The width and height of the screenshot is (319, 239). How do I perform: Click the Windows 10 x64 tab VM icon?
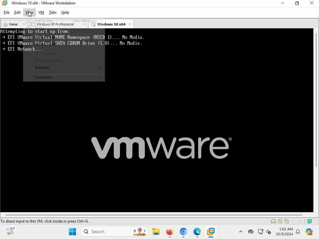point(93,24)
